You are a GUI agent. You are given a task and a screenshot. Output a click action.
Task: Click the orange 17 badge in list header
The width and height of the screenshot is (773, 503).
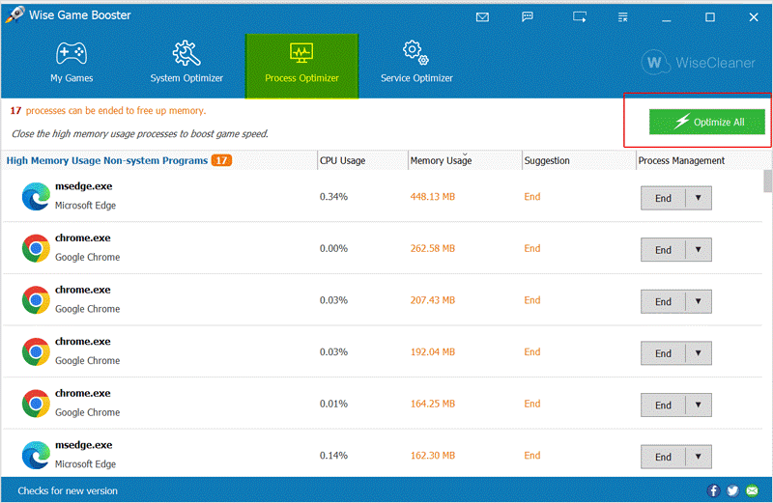221,160
